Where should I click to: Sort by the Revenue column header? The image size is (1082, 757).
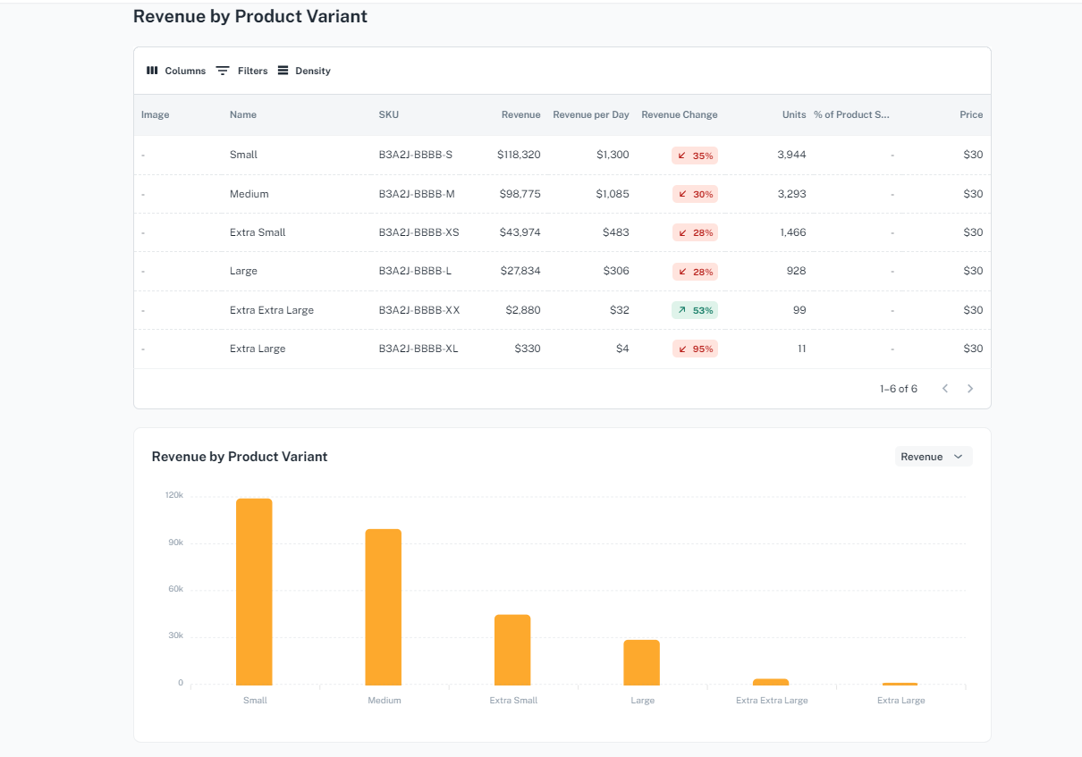point(521,114)
